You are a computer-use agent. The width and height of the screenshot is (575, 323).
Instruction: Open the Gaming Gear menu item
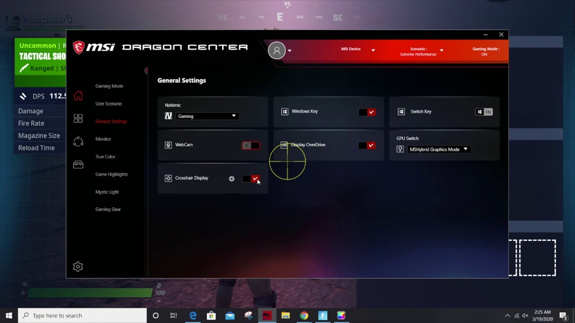click(108, 210)
